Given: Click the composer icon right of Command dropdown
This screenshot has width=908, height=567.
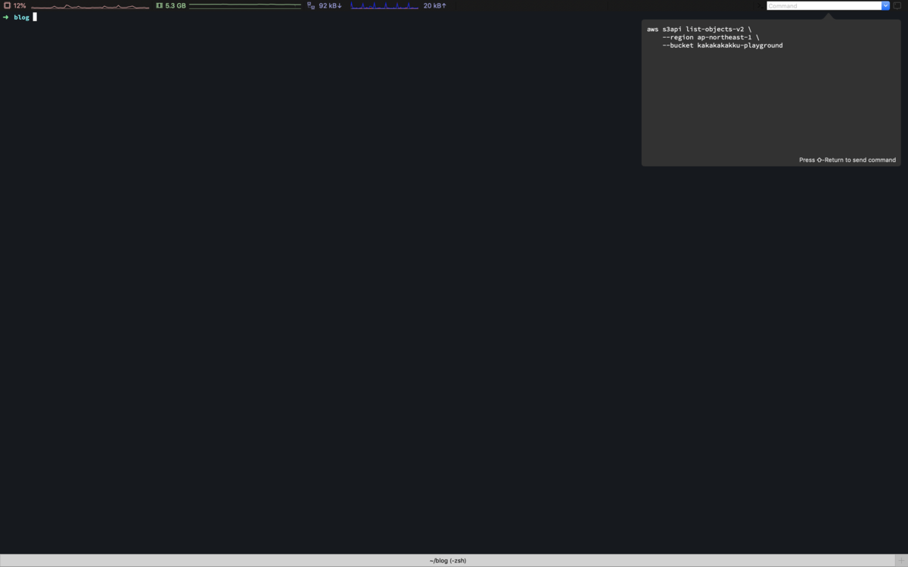Looking at the screenshot, I should tap(897, 5).
